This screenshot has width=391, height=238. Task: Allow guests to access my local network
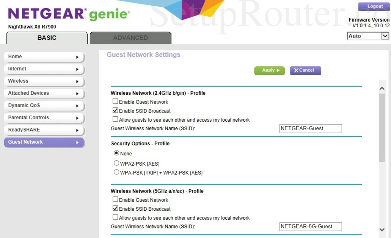115,120
